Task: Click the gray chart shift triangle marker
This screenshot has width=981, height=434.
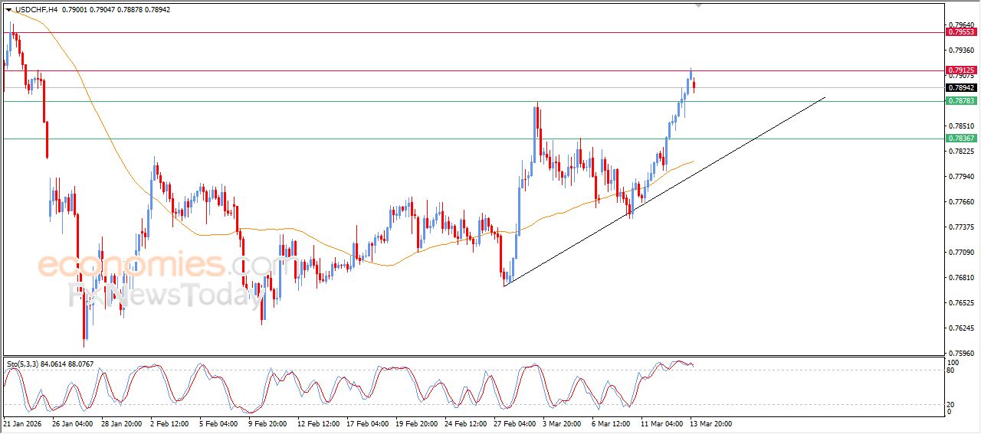Action: pyautogui.click(x=698, y=5)
